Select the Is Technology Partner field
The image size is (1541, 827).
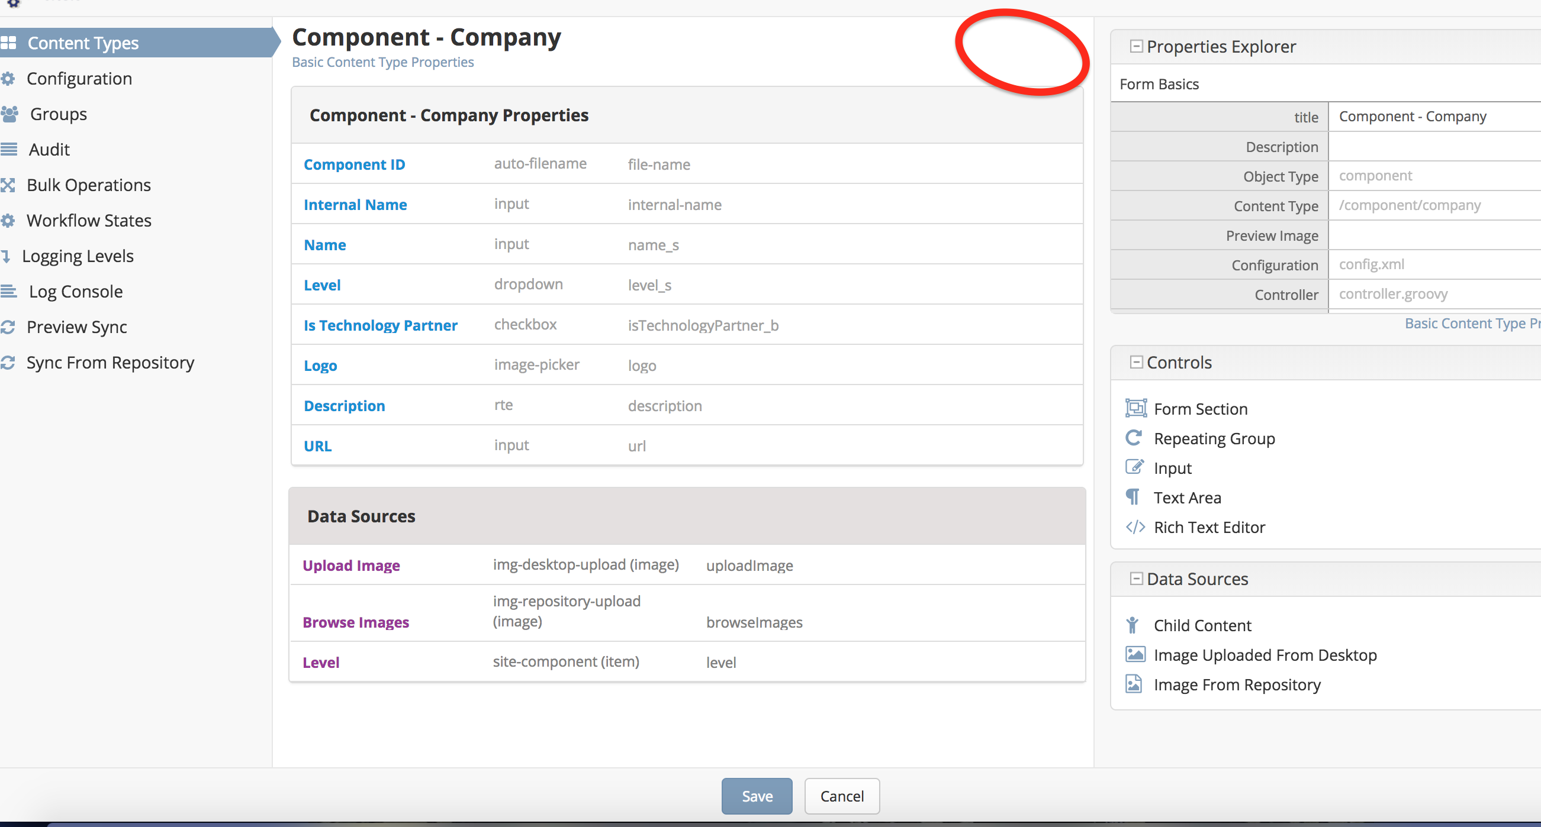[687, 325]
